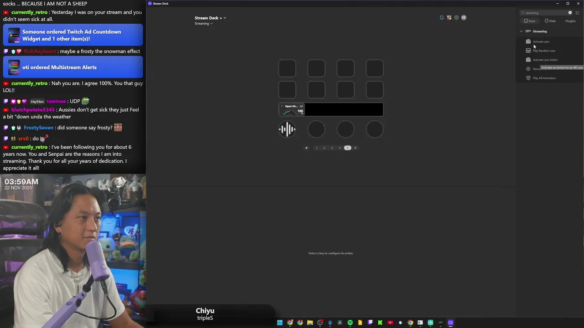Viewport: 584px width, 328px height.
Task: Click the Streamfog category logo icon
Action: coord(528,31)
